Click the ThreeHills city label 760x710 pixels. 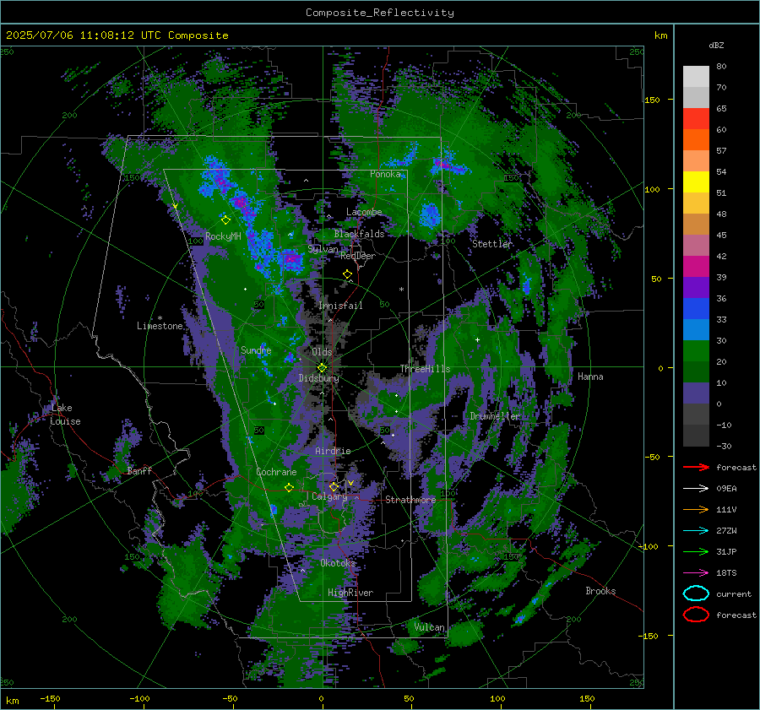pos(425,369)
